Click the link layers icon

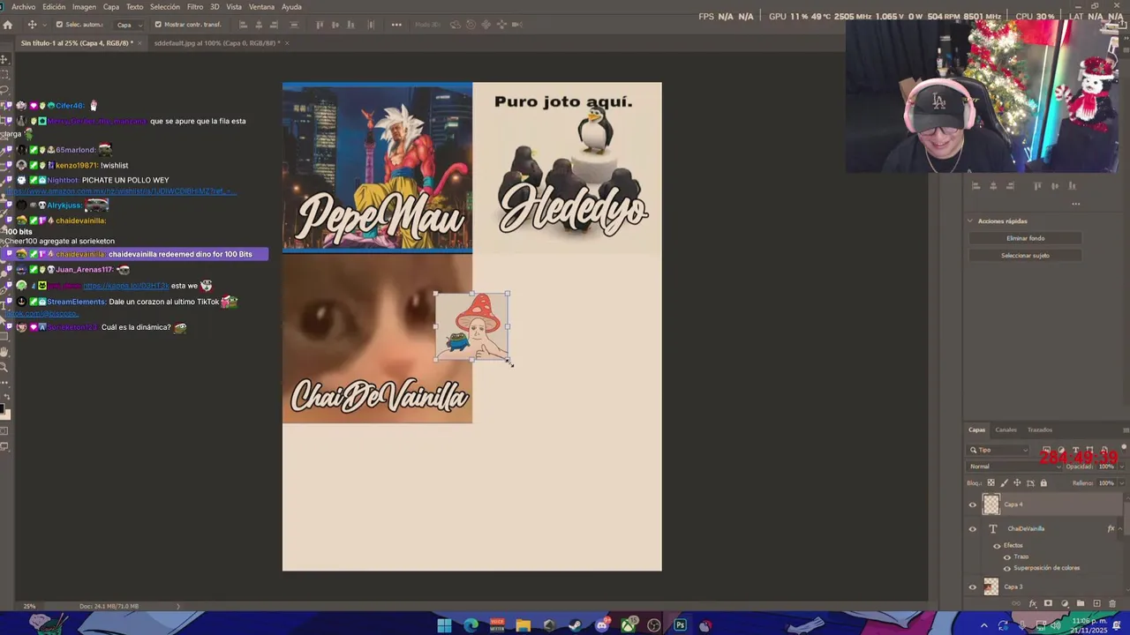click(1016, 603)
